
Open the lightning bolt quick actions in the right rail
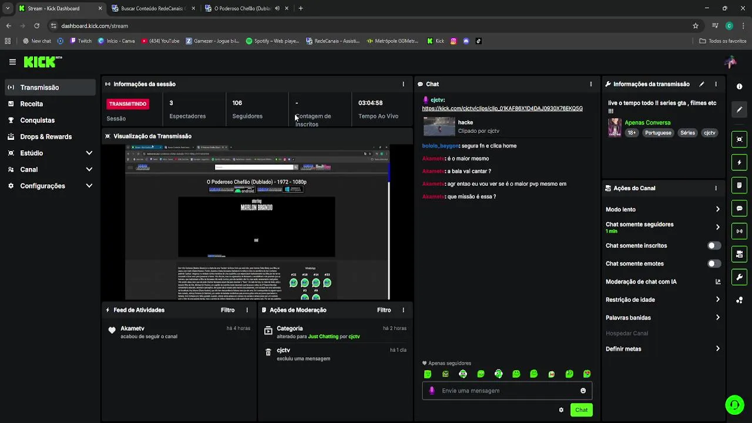[739, 162]
